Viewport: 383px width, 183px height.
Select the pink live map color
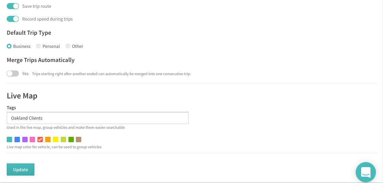(32, 140)
